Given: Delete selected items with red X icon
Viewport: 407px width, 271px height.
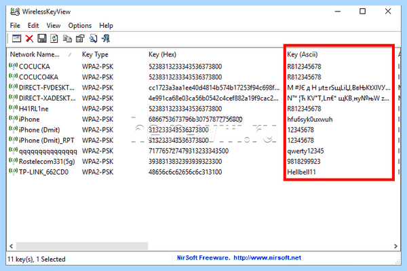Looking at the screenshot, I should coord(29,39).
